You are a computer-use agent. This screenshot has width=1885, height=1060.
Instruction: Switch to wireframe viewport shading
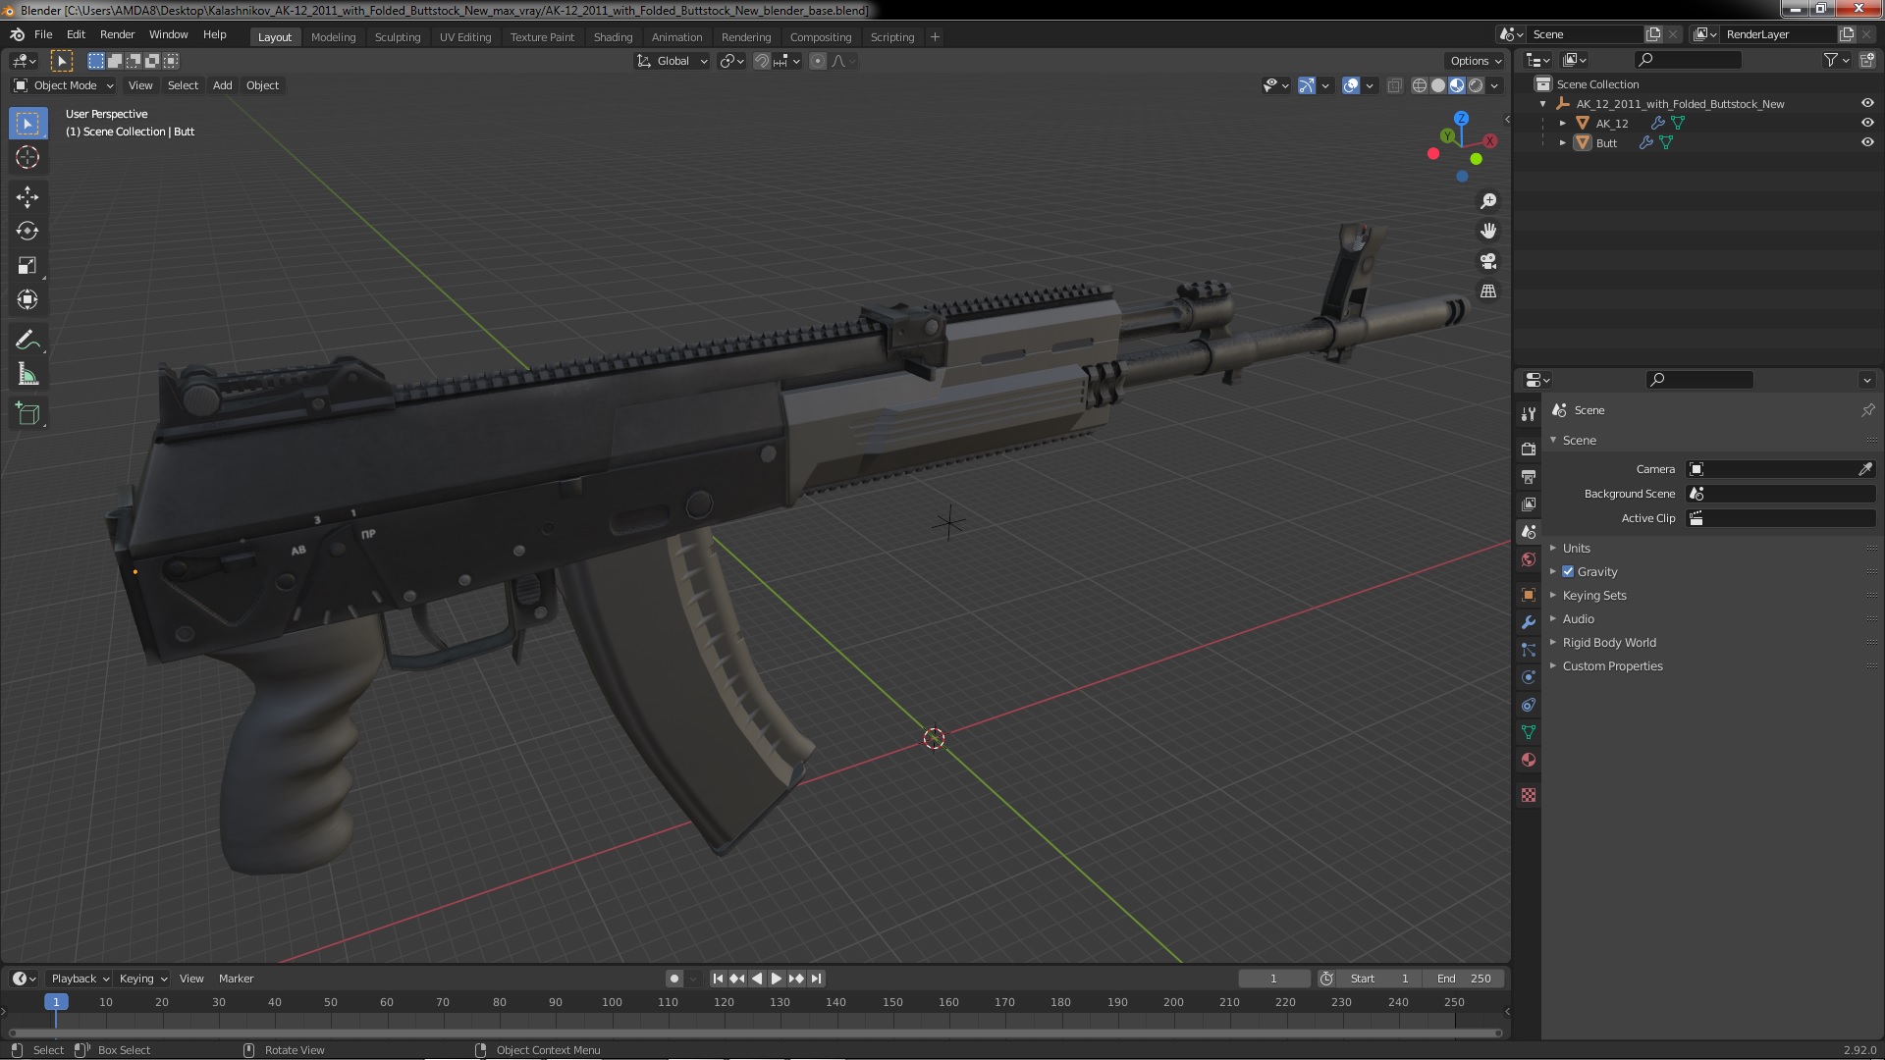(x=1420, y=85)
